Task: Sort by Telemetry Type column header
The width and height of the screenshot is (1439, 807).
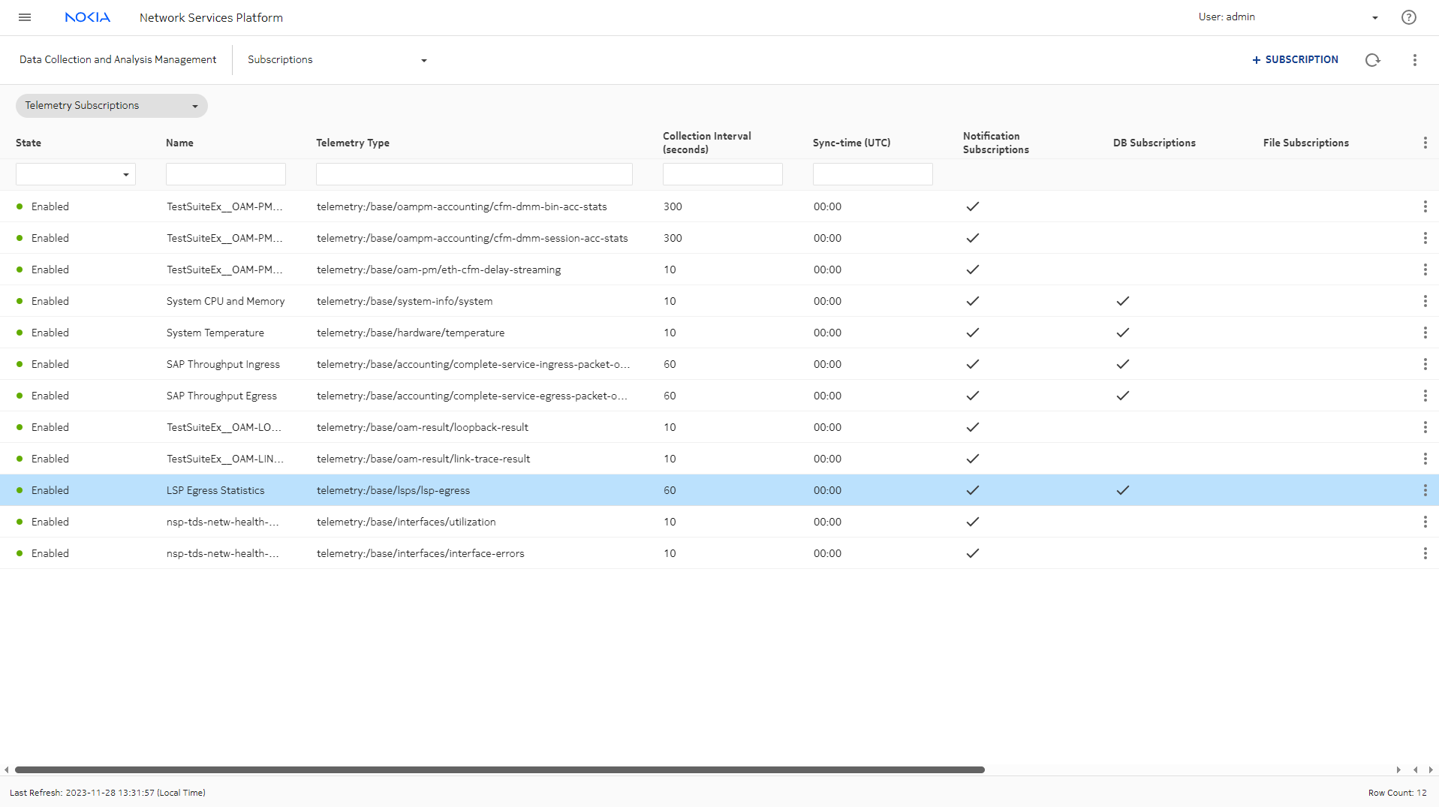Action: pyautogui.click(x=353, y=143)
